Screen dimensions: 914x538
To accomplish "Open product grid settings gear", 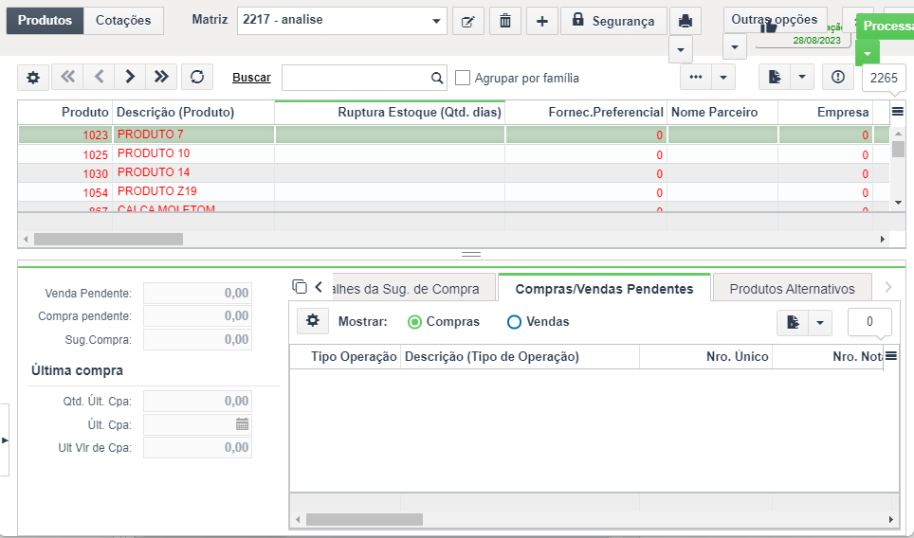I will tap(33, 77).
